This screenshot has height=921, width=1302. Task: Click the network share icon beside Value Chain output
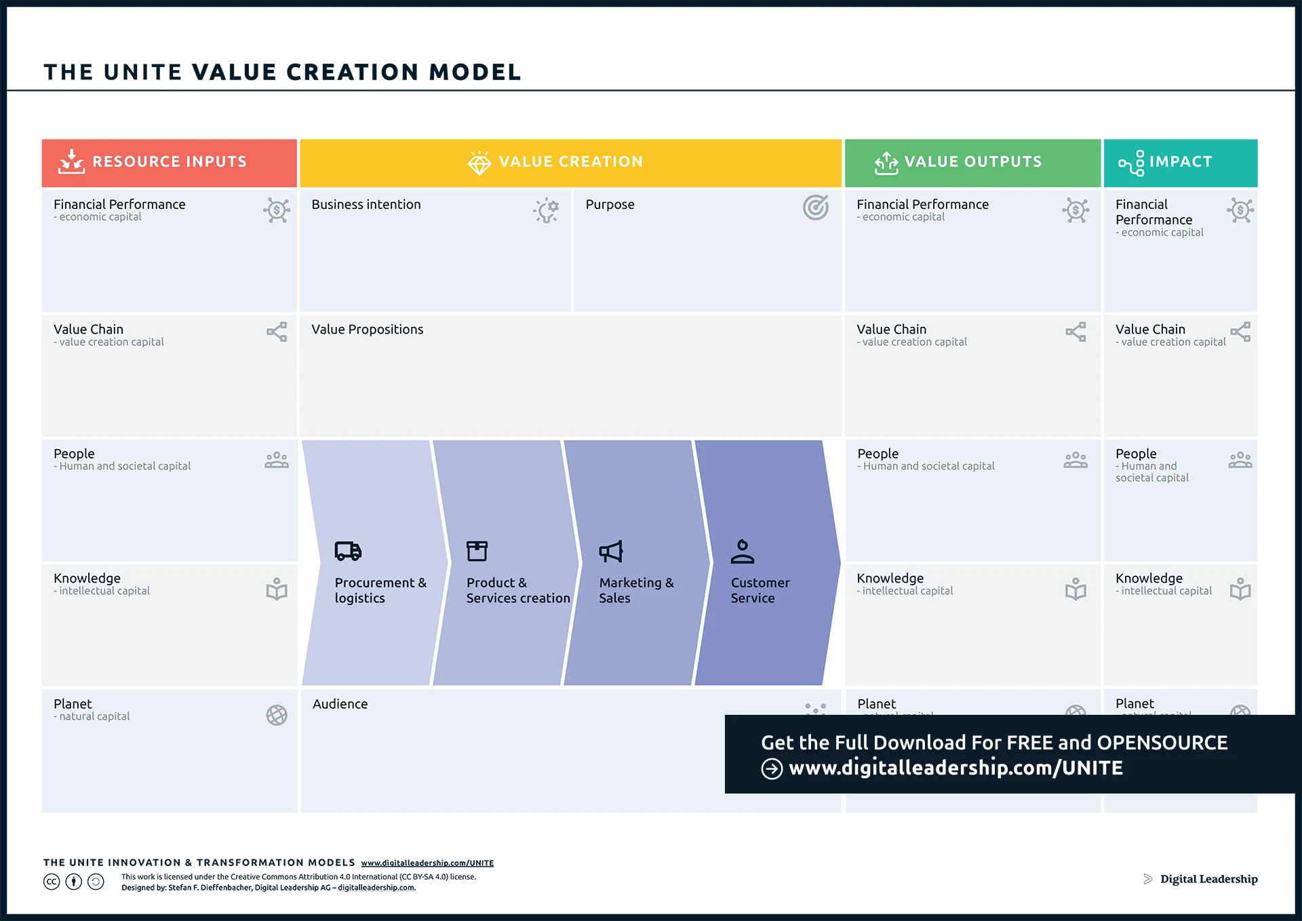point(1076,332)
